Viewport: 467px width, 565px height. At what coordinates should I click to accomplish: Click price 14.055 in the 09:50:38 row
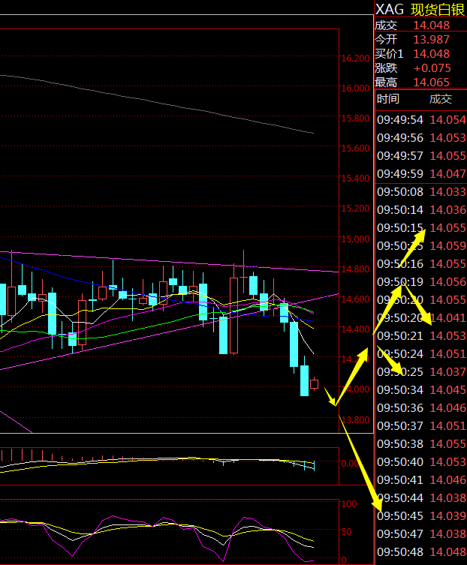click(x=448, y=444)
